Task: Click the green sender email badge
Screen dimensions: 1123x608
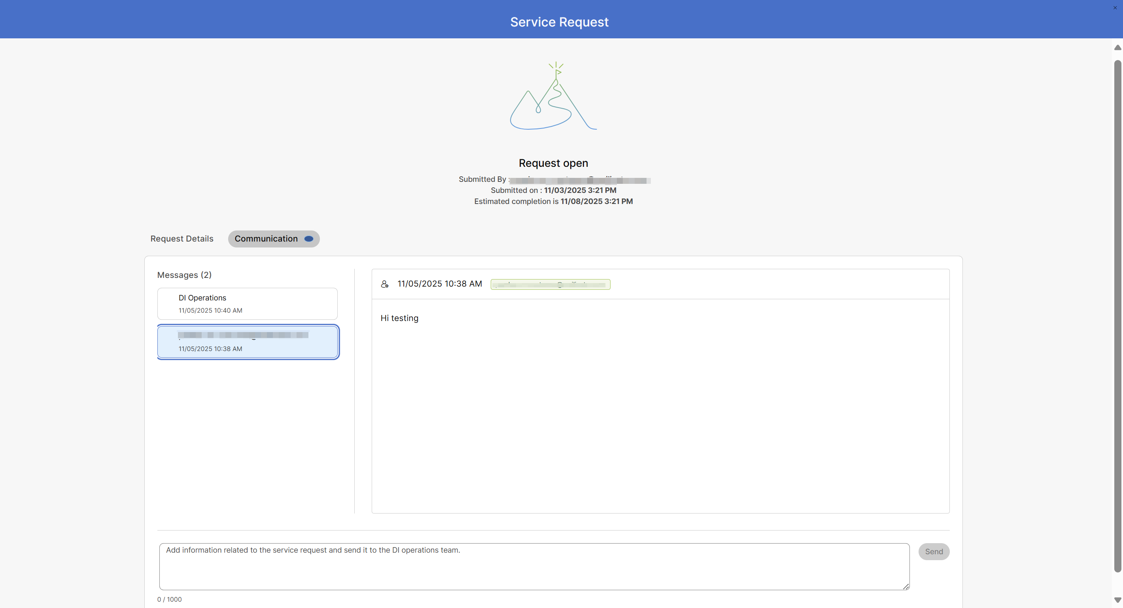Action: 550,284
